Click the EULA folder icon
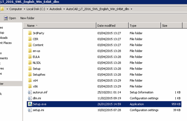This screenshot has height=121, width=187. [30, 57]
